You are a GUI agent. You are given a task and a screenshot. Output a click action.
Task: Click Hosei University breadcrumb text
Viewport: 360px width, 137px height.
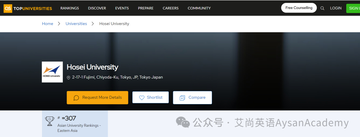pyautogui.click(x=114, y=24)
